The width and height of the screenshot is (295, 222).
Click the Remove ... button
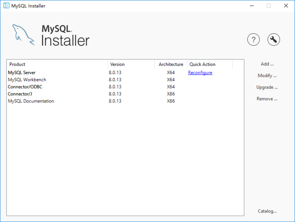[267, 99]
